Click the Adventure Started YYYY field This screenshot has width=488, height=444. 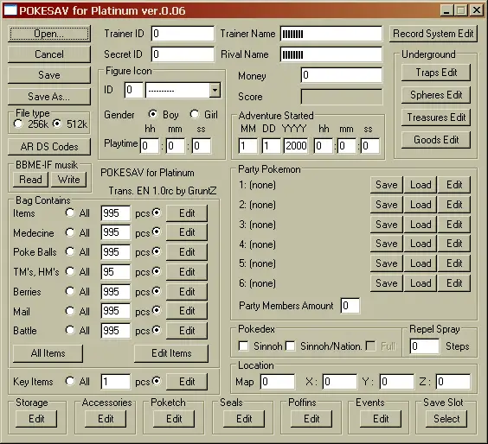coord(296,146)
